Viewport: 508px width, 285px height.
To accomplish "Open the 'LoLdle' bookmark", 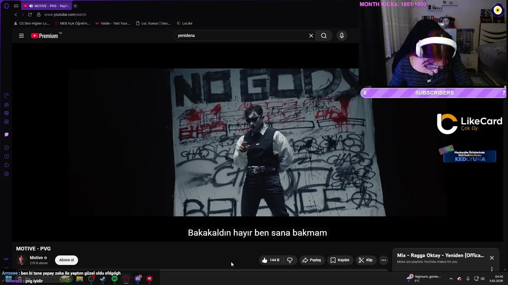I will pos(185,23).
